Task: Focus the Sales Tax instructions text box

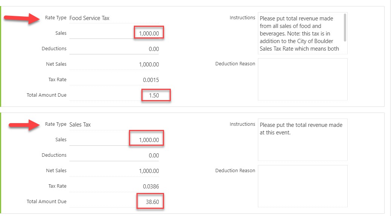Action: point(302,140)
